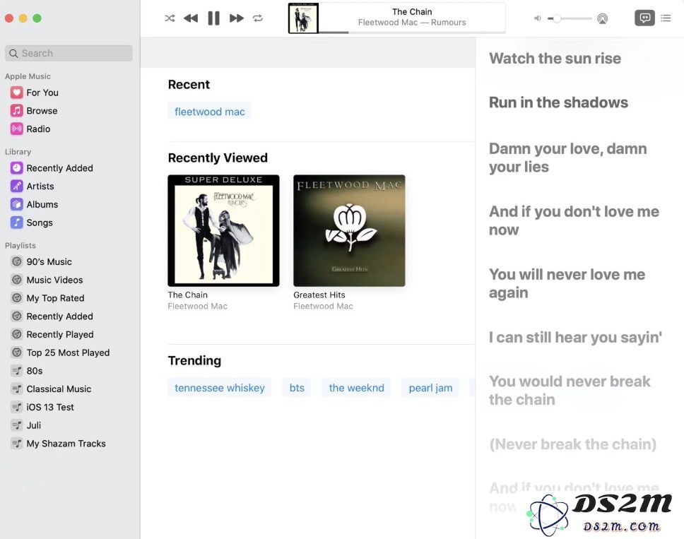The image size is (684, 539).
Task: Click the Music Videos playlist gear icon
Action: 16,280
